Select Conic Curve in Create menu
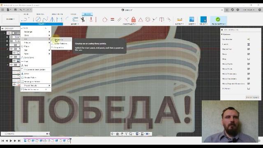The width and height of the screenshot is (263, 148). coord(36,58)
